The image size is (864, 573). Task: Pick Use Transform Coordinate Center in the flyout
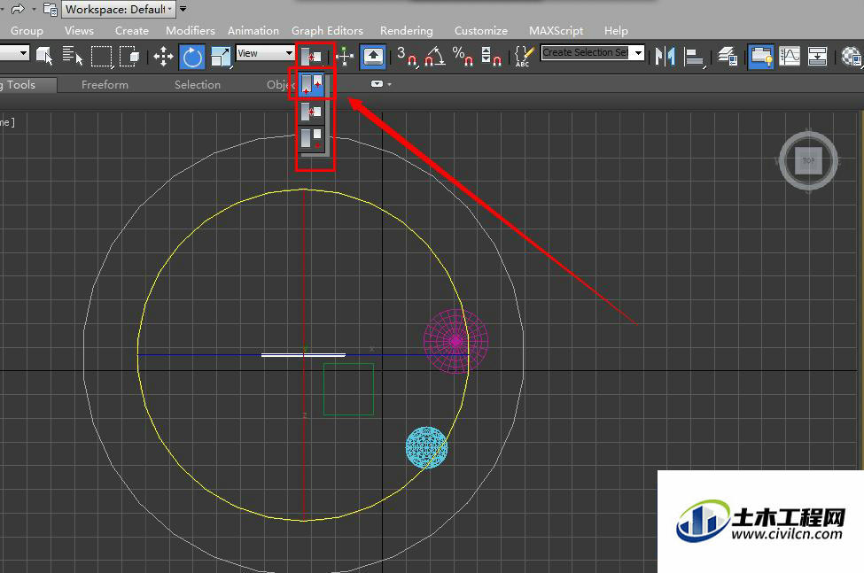point(312,139)
